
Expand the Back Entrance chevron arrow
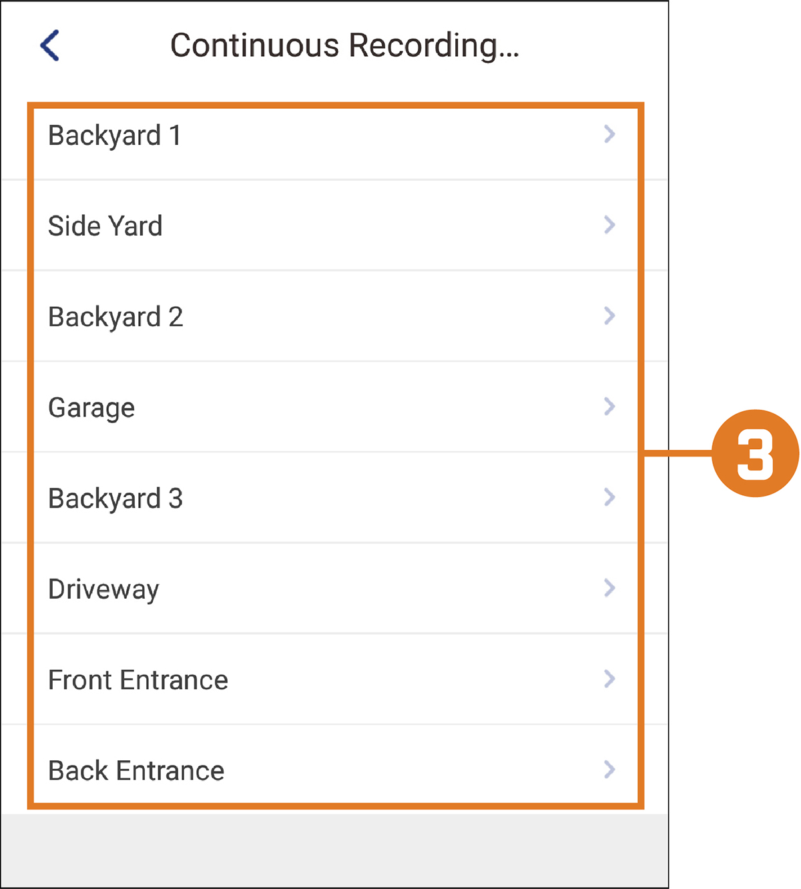click(609, 770)
